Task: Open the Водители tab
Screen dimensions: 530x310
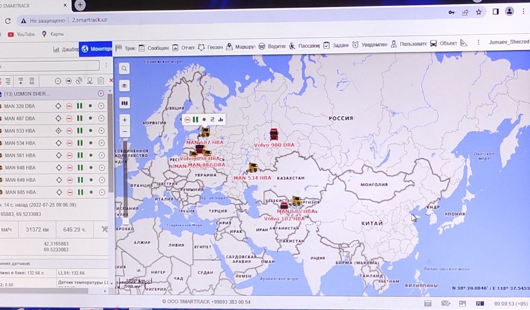Action: pos(272,46)
